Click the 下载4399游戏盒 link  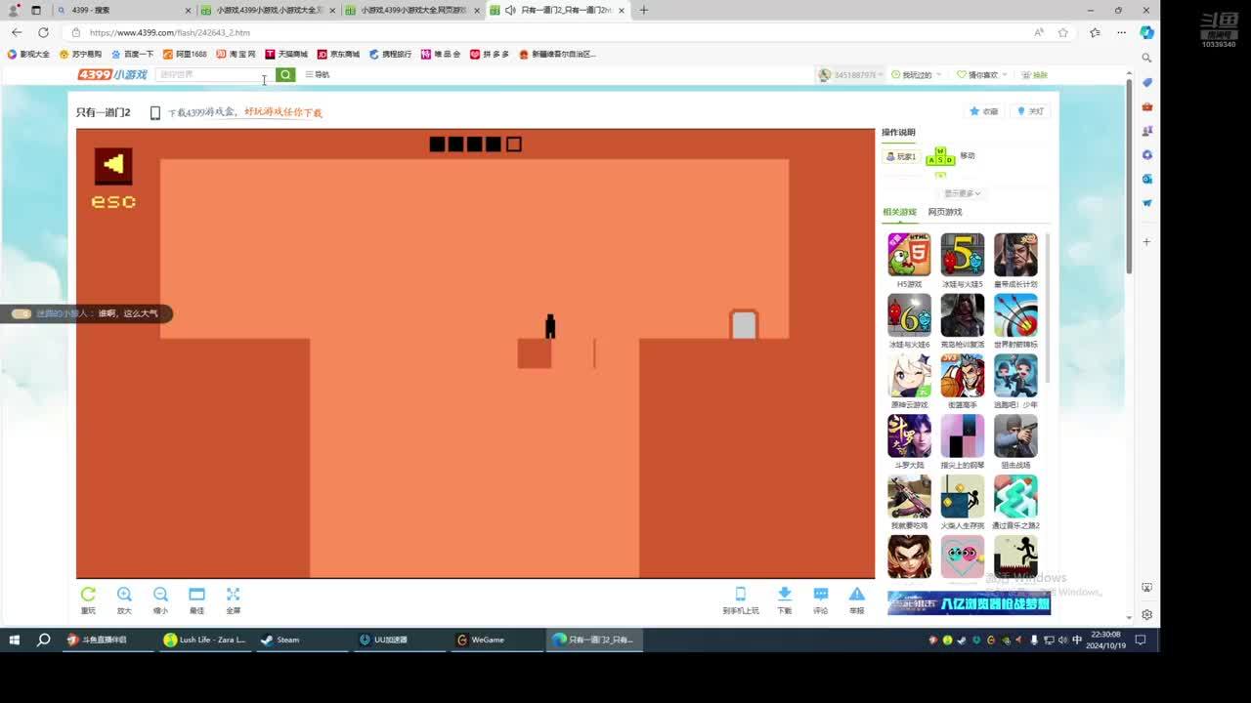click(245, 112)
